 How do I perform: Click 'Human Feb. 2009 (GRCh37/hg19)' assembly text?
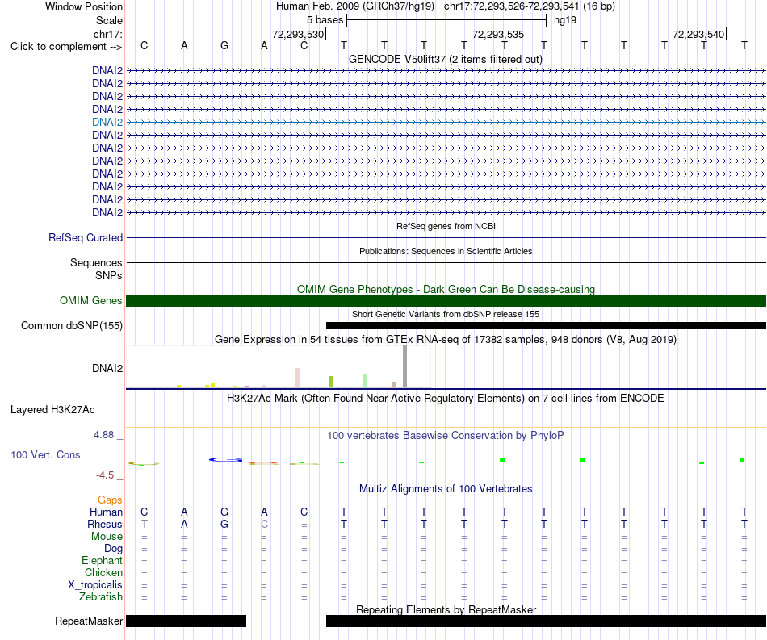[355, 6]
